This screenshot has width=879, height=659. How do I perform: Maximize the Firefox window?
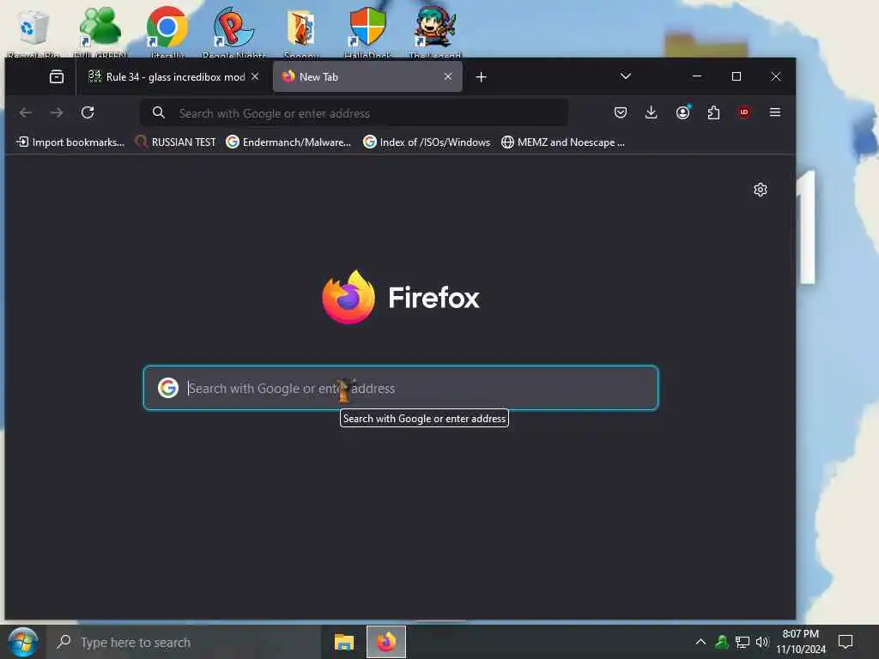click(737, 76)
